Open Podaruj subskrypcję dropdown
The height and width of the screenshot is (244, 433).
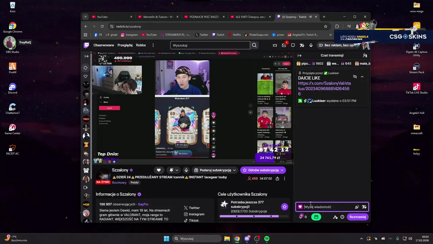(x=214, y=170)
